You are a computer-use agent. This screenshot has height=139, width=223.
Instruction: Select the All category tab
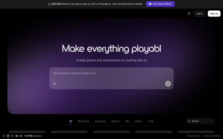click(x=71, y=121)
